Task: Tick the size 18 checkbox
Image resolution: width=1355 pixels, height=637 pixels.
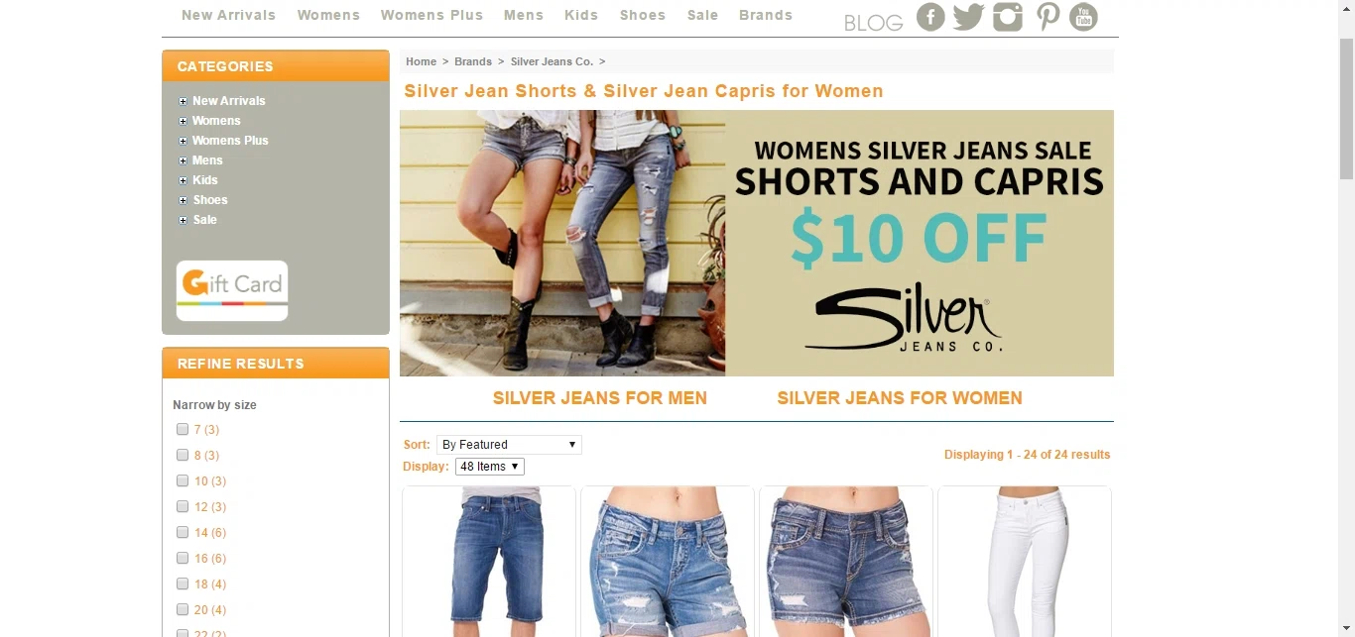Action: click(183, 584)
